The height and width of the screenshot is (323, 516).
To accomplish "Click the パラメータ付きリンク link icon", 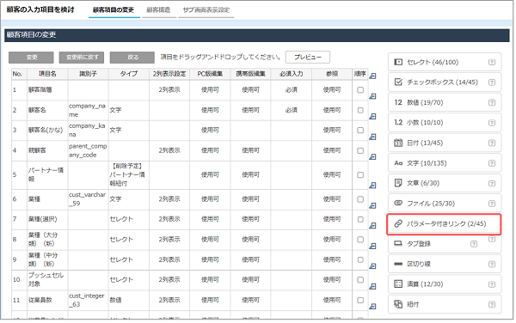I will (x=398, y=223).
